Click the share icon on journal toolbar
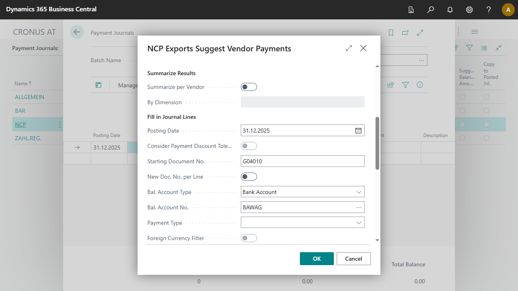The width and height of the screenshot is (518, 291). (391, 85)
